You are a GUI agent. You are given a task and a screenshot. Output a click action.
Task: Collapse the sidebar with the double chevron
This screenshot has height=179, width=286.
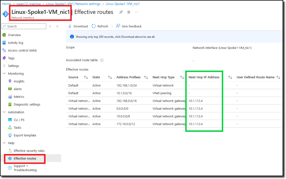pyautogui.click(x=57, y=26)
